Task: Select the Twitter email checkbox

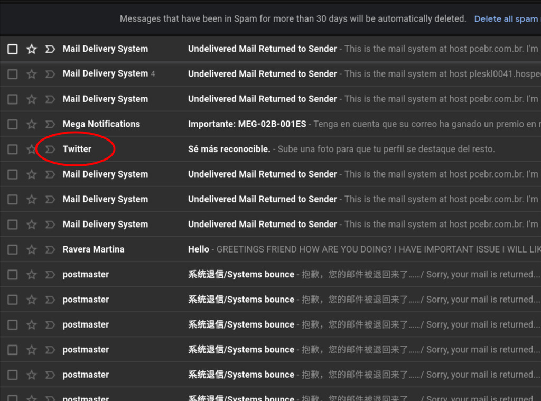Action: point(13,150)
